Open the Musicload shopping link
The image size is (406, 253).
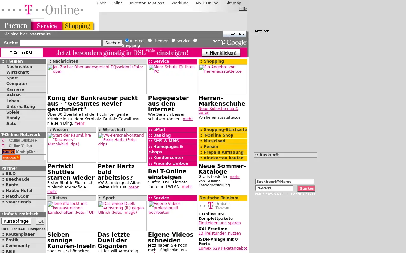tap(214, 141)
